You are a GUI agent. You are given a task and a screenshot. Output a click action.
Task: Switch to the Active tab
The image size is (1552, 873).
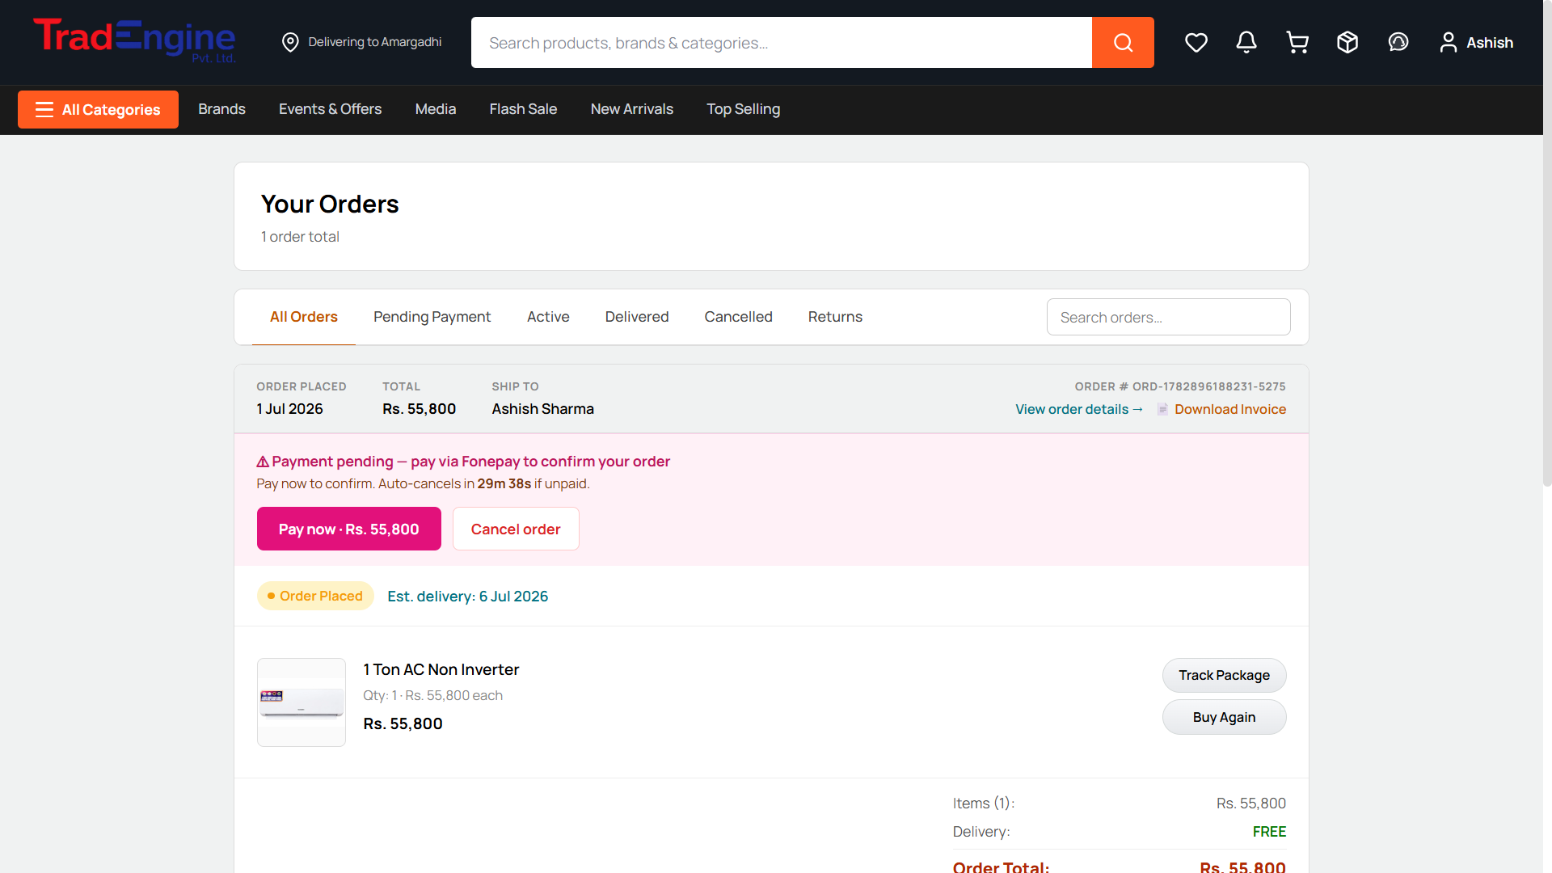click(548, 317)
